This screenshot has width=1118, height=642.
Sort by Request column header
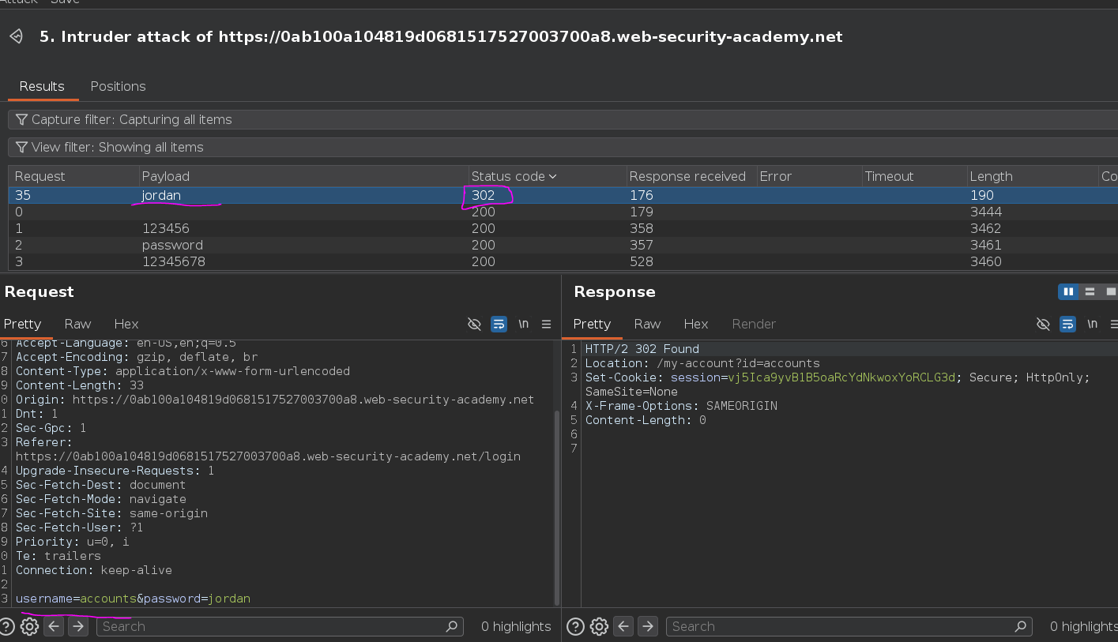pyautogui.click(x=73, y=176)
